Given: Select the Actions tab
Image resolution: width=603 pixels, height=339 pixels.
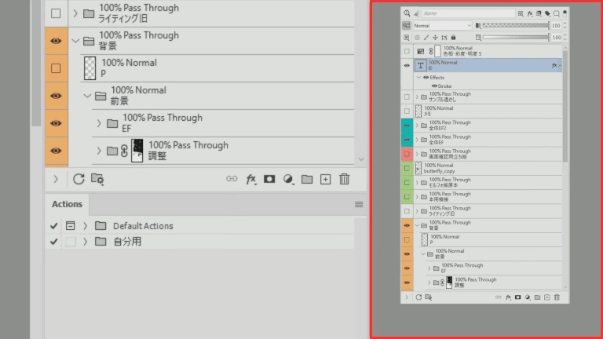Looking at the screenshot, I should pyautogui.click(x=67, y=204).
